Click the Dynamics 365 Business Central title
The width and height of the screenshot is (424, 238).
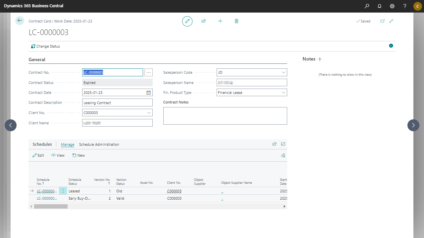33,6
